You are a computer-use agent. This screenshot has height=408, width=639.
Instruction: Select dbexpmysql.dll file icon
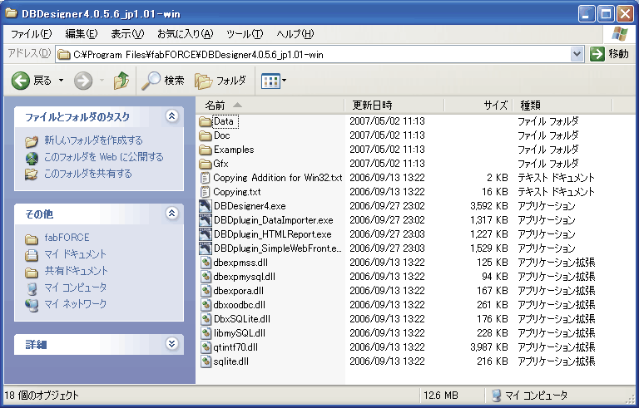click(206, 277)
